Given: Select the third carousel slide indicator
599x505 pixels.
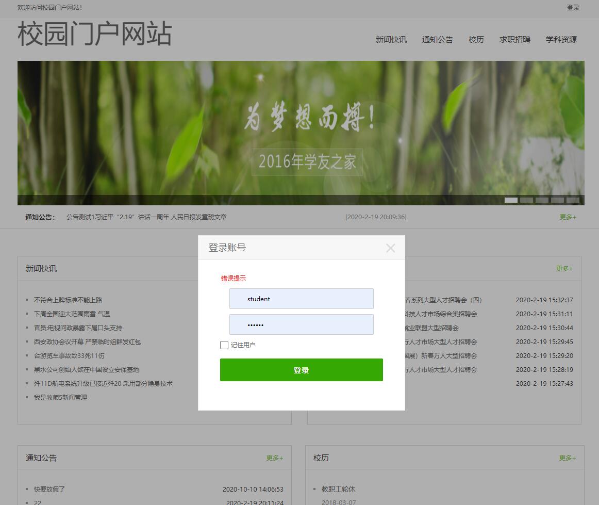Looking at the screenshot, I should tap(542, 200).
